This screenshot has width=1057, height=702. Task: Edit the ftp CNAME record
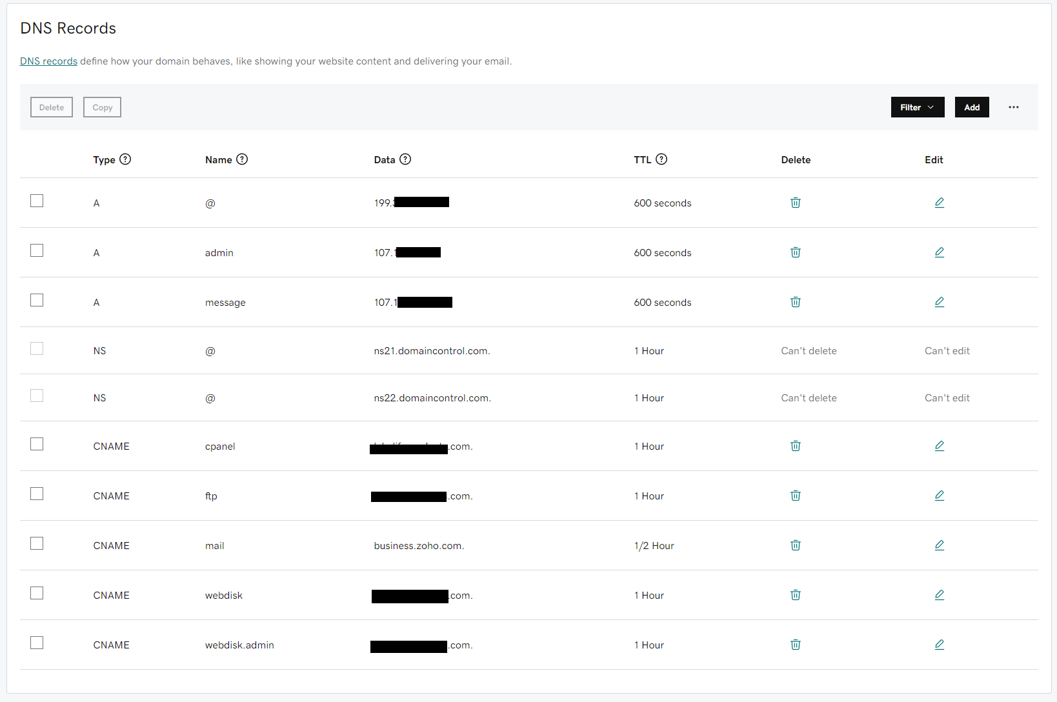[x=939, y=496]
